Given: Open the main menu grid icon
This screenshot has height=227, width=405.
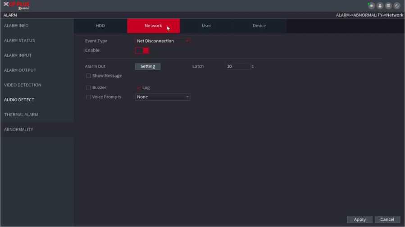Looking at the screenshot, I should (388, 6).
